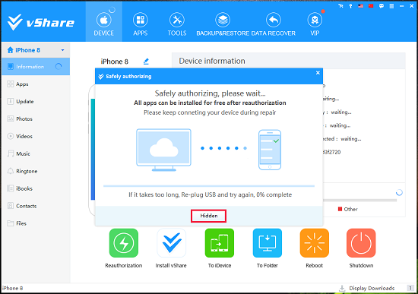Screen dimensions: 418x294
Task: Open the feedback chat bubble icon
Action: (x=382, y=6)
